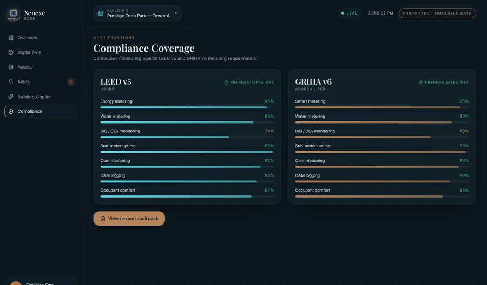The image size is (487, 285).
Task: Click the GRIHA IAQ / CO₂ monitoring label
Action: pos(315,131)
